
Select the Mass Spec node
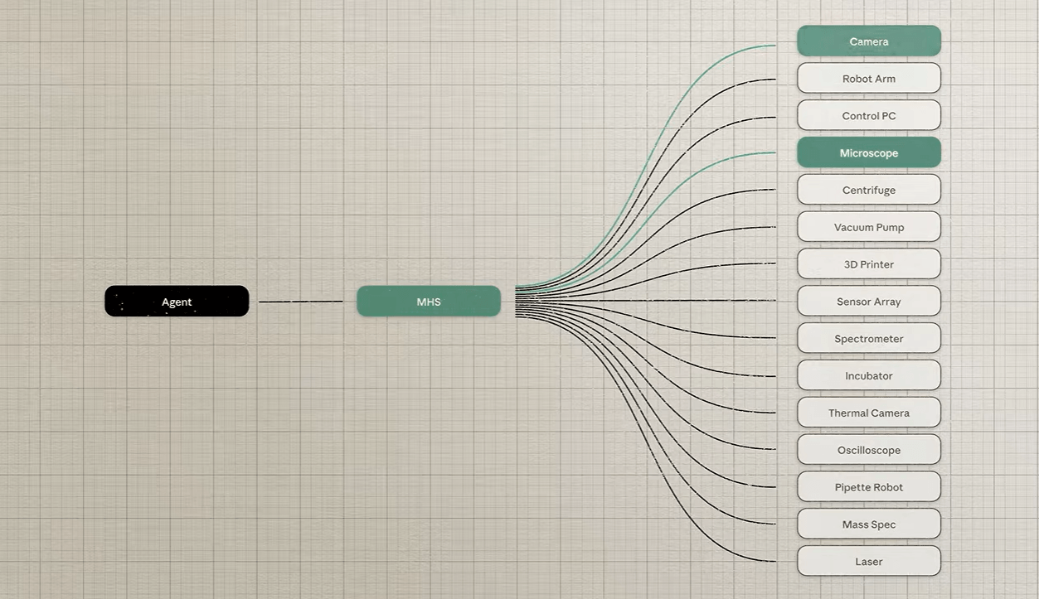pos(869,524)
